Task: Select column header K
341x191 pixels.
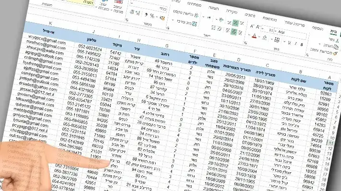Action: 50,23
